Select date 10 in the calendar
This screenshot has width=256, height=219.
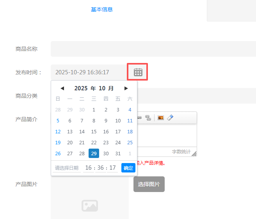click(118, 121)
